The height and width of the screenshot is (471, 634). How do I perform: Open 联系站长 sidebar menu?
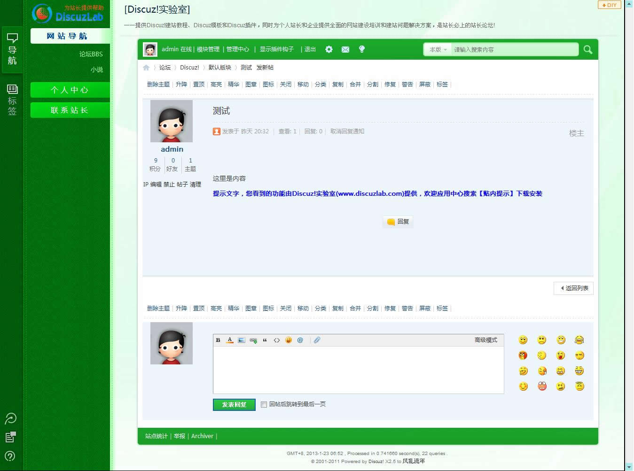coord(70,110)
